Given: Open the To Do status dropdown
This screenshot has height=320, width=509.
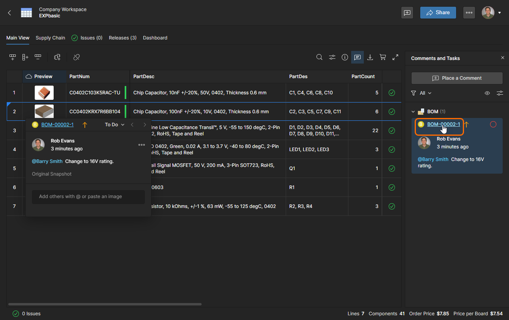Looking at the screenshot, I should click(x=114, y=125).
